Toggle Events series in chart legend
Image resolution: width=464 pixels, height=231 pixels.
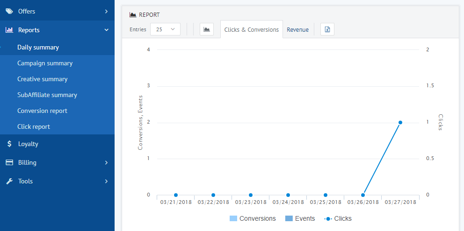pos(299,218)
